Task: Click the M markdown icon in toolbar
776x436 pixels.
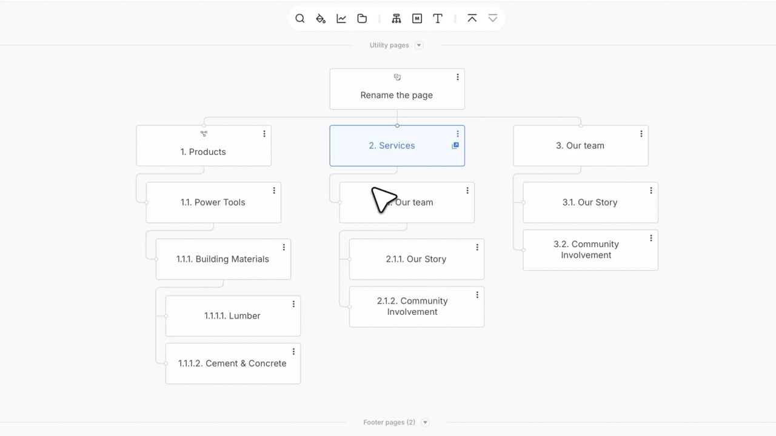Action: 417,19
